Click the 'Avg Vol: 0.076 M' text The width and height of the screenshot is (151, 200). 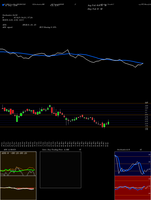click(x=97, y=5)
